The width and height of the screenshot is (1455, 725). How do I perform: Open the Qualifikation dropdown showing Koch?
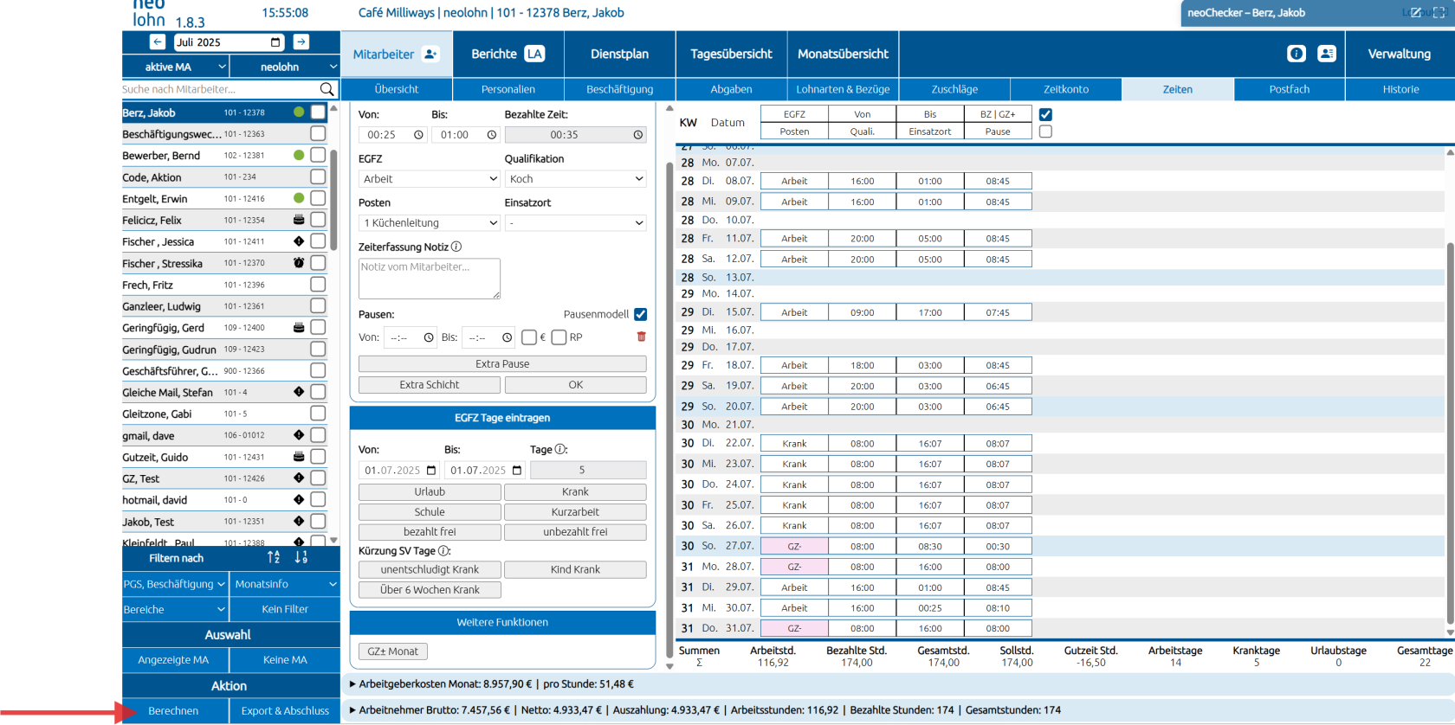point(576,179)
